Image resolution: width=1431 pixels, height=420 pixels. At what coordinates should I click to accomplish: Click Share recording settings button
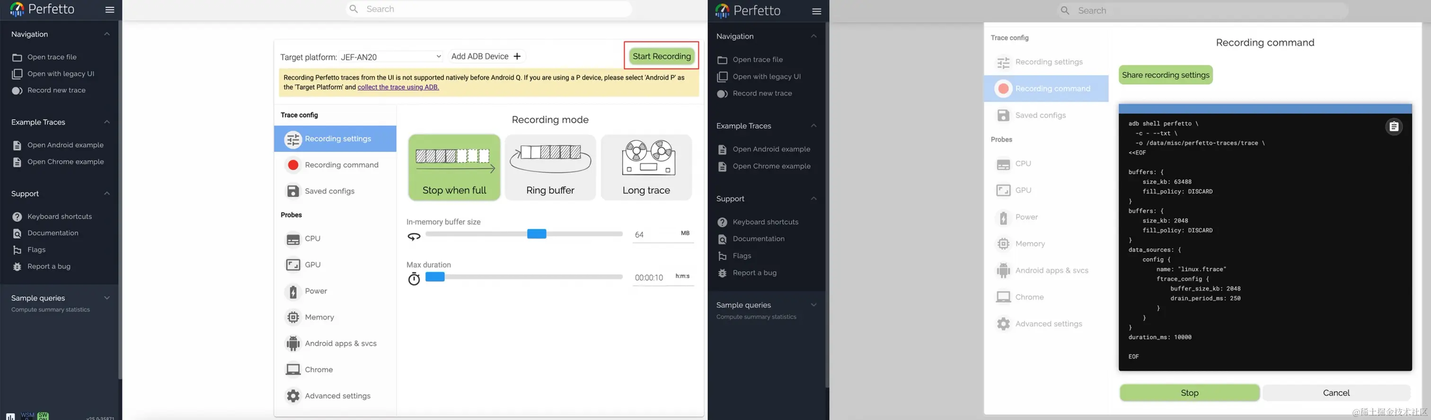pos(1165,75)
